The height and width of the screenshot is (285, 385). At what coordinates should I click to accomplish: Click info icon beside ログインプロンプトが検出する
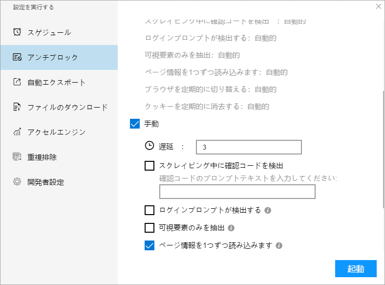[x=268, y=211]
